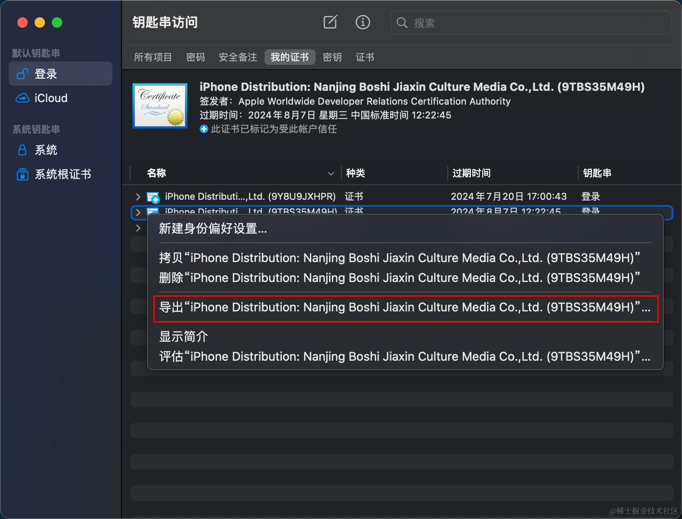This screenshot has width=682, height=519.
Task: Choose 删除 iPhone Distribution certificate menu item
Action: click(405, 278)
